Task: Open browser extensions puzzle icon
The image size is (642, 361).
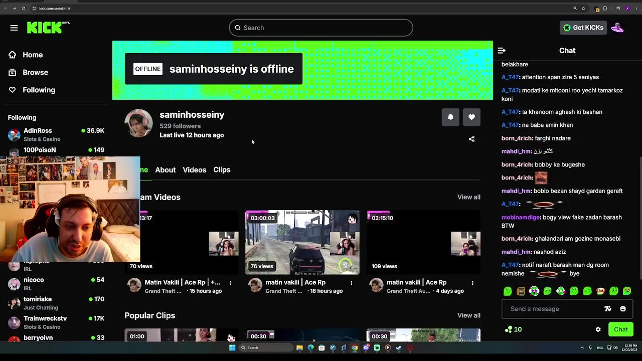Action: 605,8
